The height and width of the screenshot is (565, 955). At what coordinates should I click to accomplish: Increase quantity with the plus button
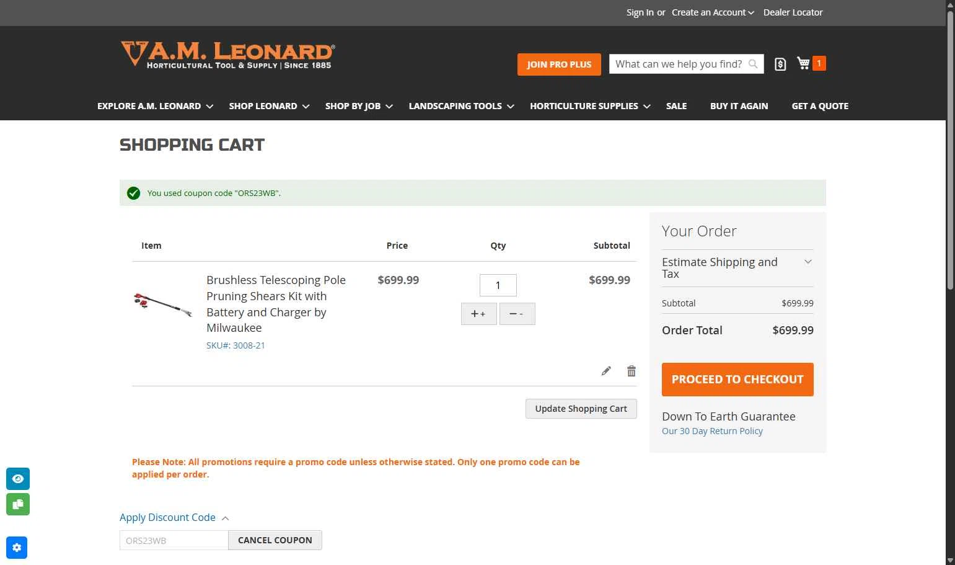pos(478,314)
